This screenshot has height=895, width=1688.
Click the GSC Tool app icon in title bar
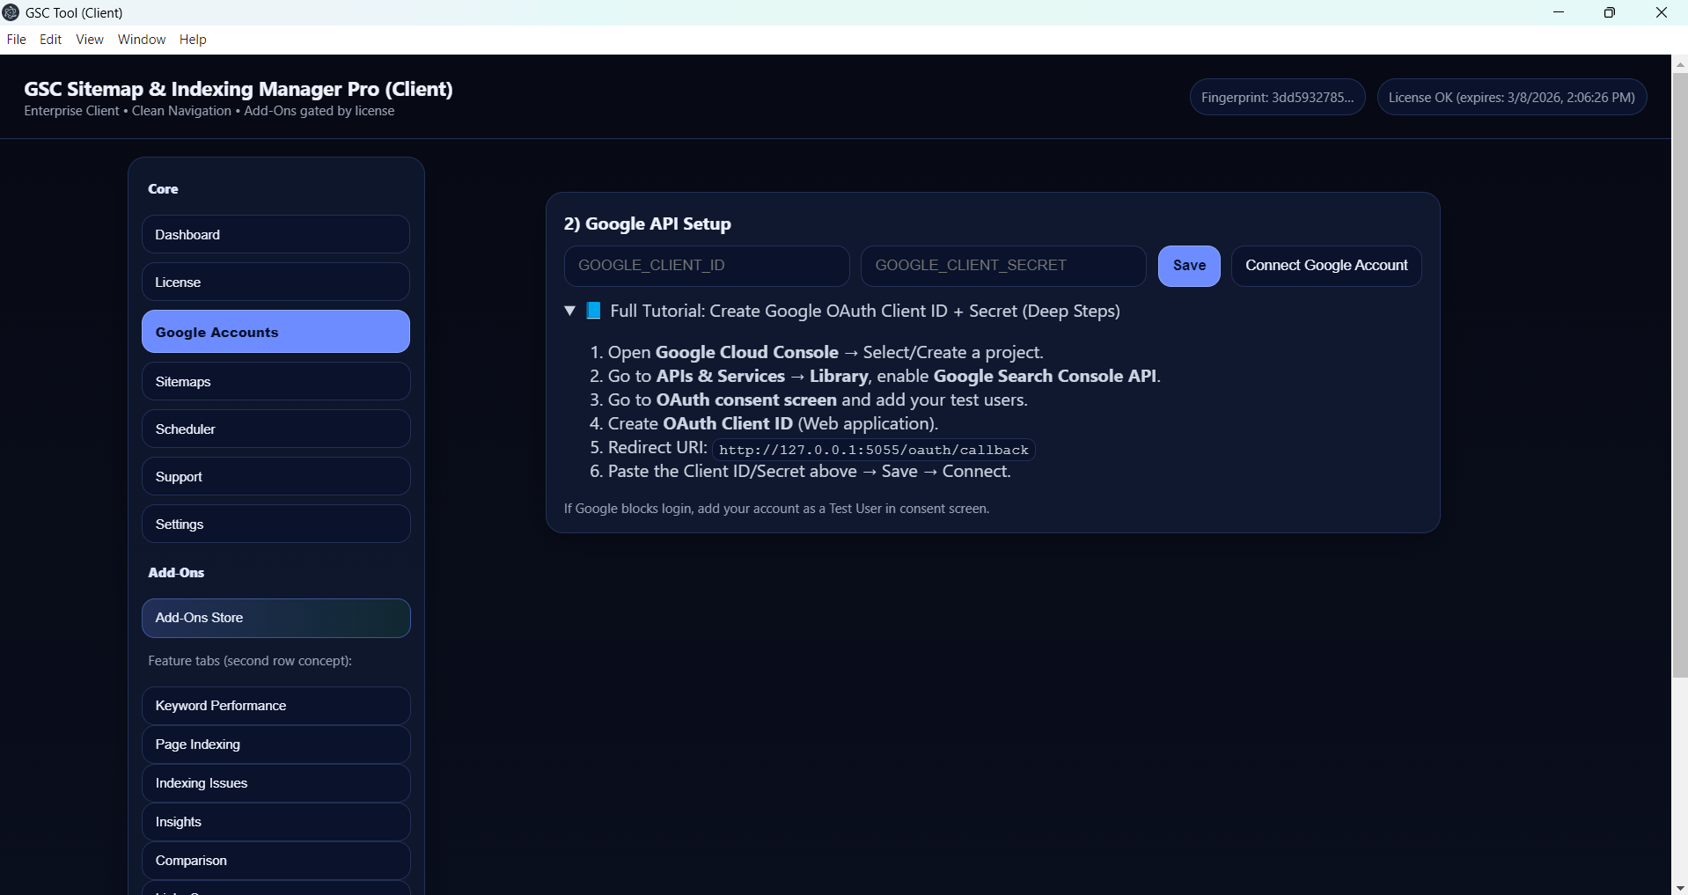pyautogui.click(x=11, y=12)
